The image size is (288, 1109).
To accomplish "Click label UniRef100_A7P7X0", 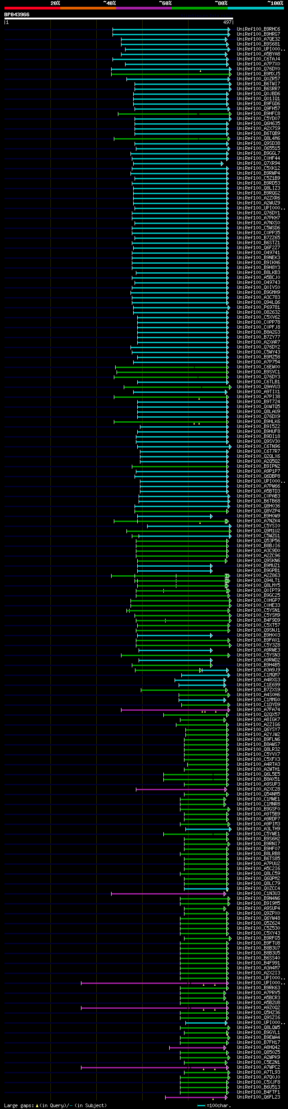I will tap(258, 64).
